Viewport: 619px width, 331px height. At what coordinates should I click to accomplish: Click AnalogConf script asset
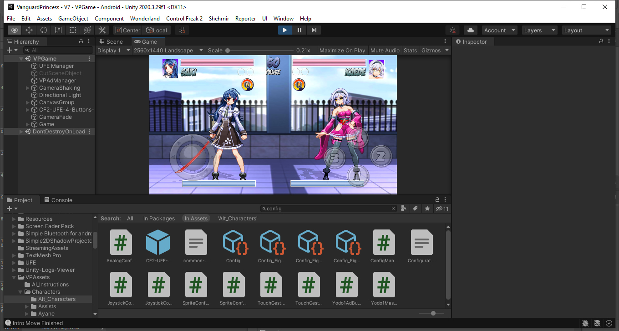[x=121, y=247]
